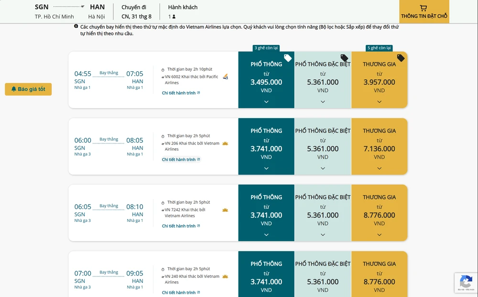
Task: Expand 7.136.000 Thương Gia fare options
Action: [379, 168]
